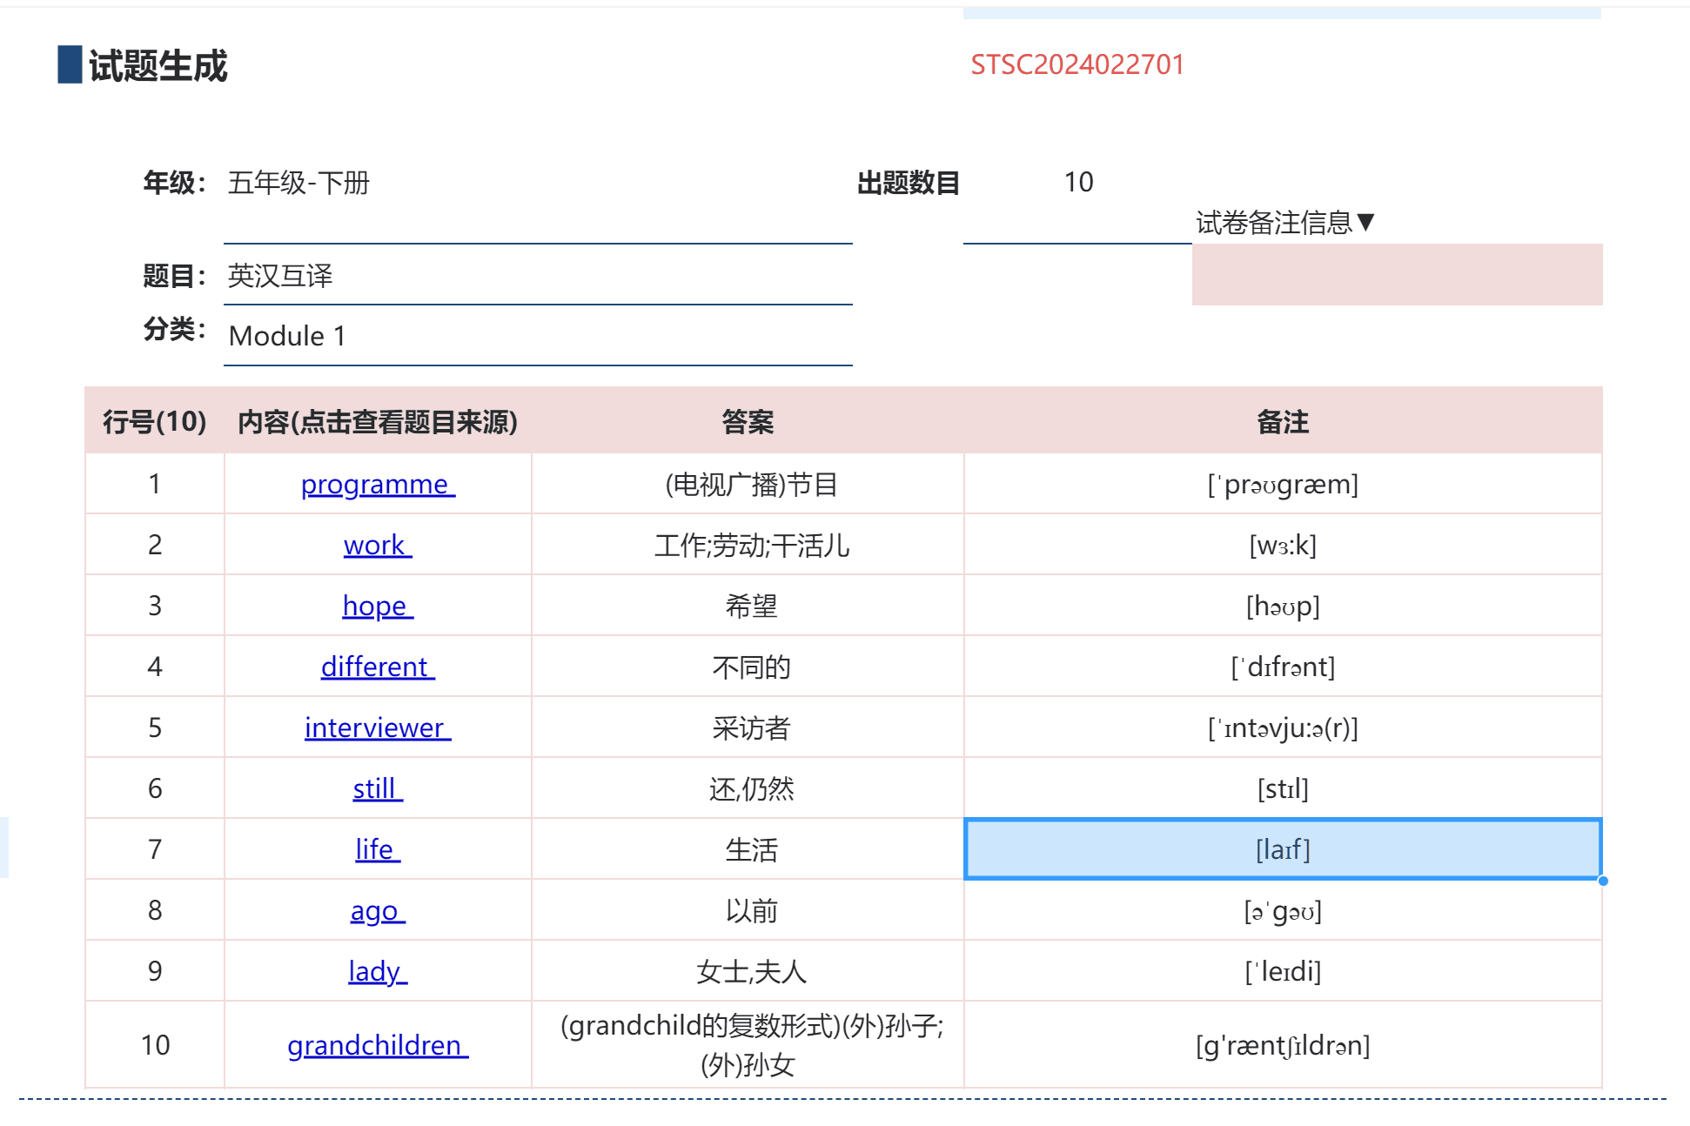Select answer cell (电视广播)节目
Image resolution: width=1690 pixels, height=1126 pixels.
[x=748, y=484]
